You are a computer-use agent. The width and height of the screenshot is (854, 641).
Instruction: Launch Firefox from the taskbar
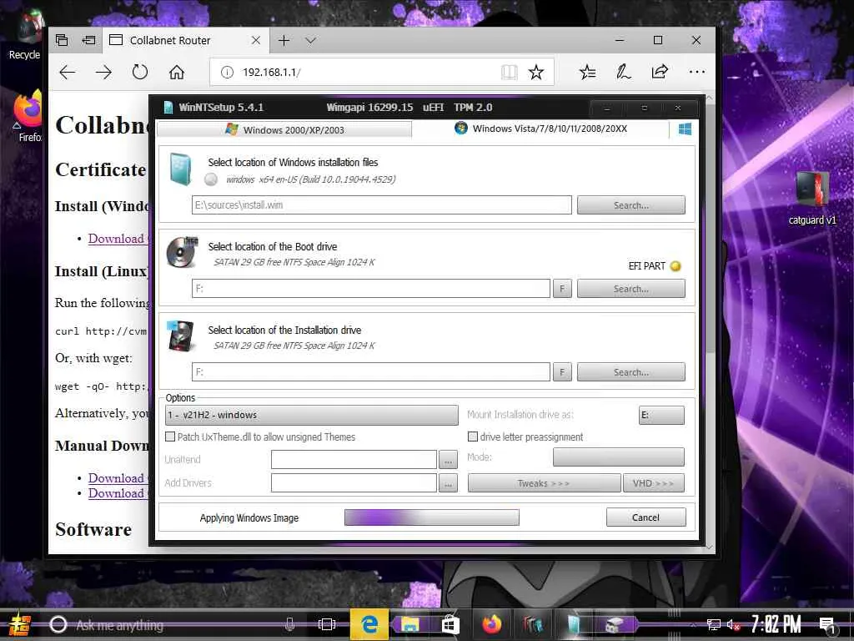point(491,624)
